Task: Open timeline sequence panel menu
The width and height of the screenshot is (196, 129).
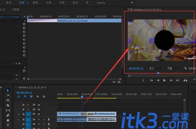Action: click(x=45, y=88)
